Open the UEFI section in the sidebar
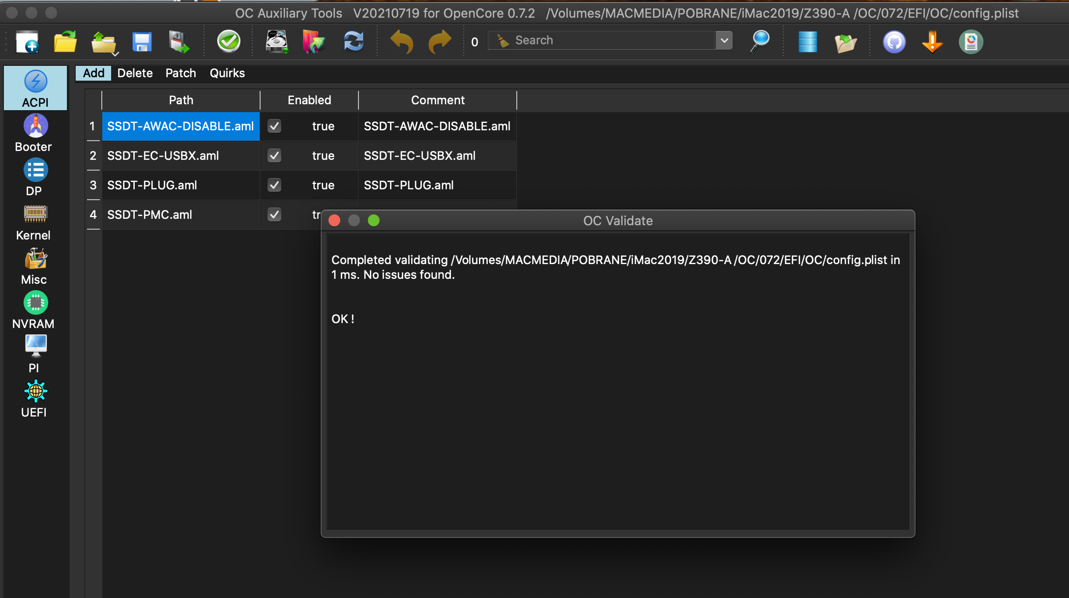This screenshot has width=1069, height=598. click(35, 398)
